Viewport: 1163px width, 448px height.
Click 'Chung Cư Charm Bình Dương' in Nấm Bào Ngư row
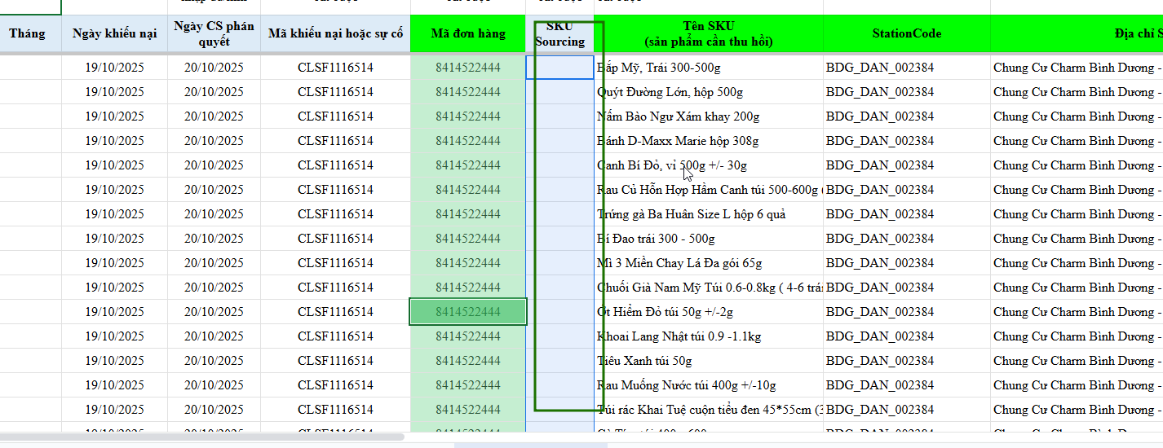tap(1077, 116)
